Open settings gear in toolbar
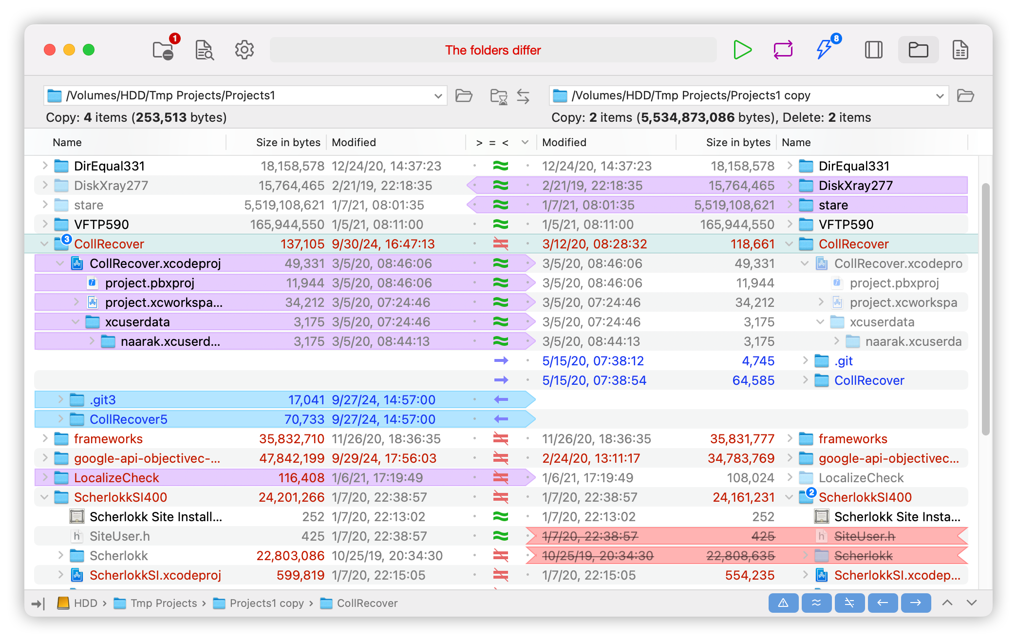This screenshot has width=1017, height=641. pyautogui.click(x=245, y=50)
